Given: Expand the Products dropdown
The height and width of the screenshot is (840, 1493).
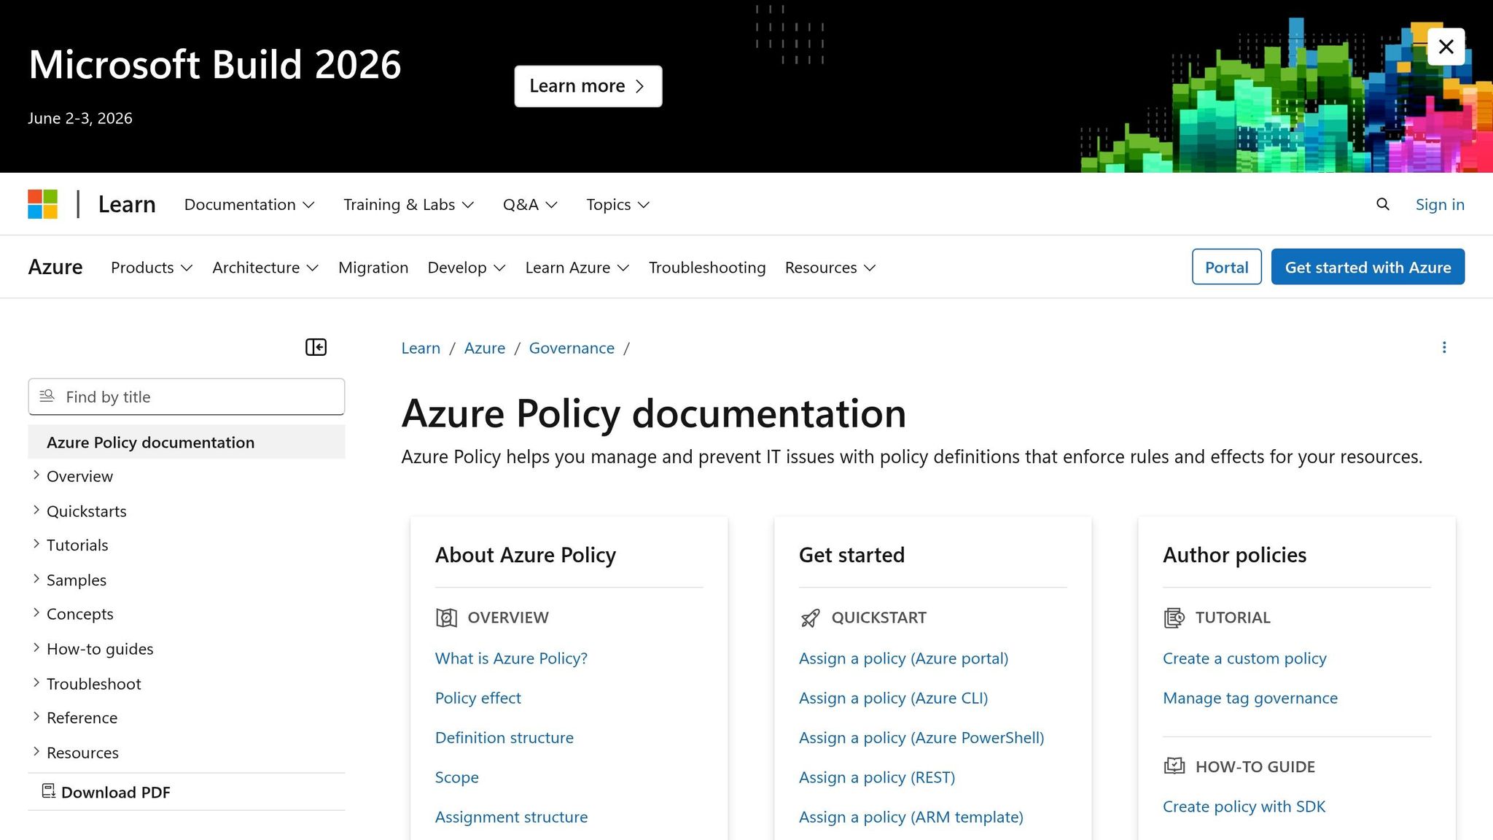Looking at the screenshot, I should [x=151, y=267].
